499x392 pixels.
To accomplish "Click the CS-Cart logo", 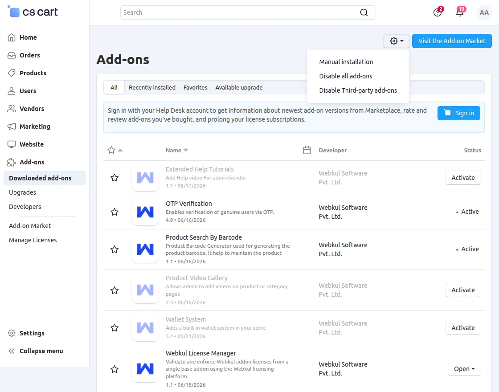I will coord(32,12).
